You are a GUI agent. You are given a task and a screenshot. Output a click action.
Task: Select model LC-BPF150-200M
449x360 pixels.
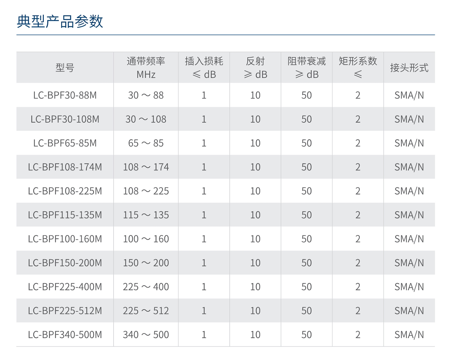(65, 263)
